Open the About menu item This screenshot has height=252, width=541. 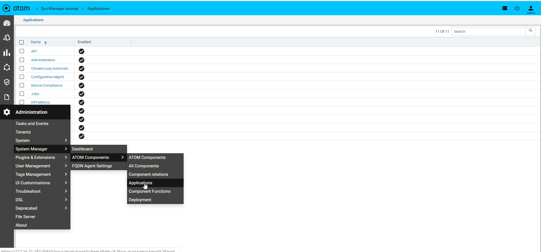coord(42,225)
